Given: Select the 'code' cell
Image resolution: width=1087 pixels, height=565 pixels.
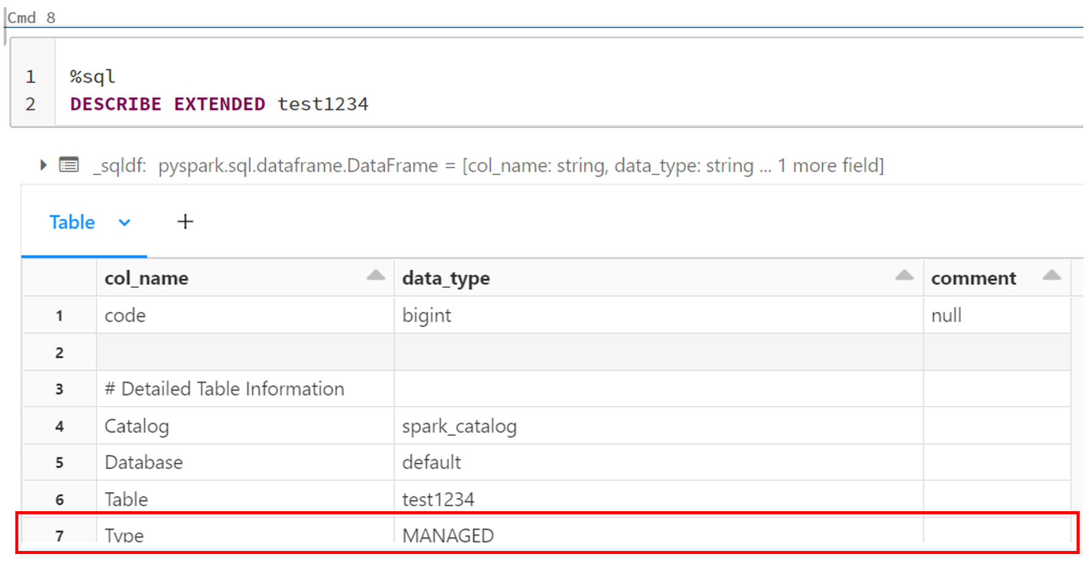Looking at the screenshot, I should coord(245,316).
